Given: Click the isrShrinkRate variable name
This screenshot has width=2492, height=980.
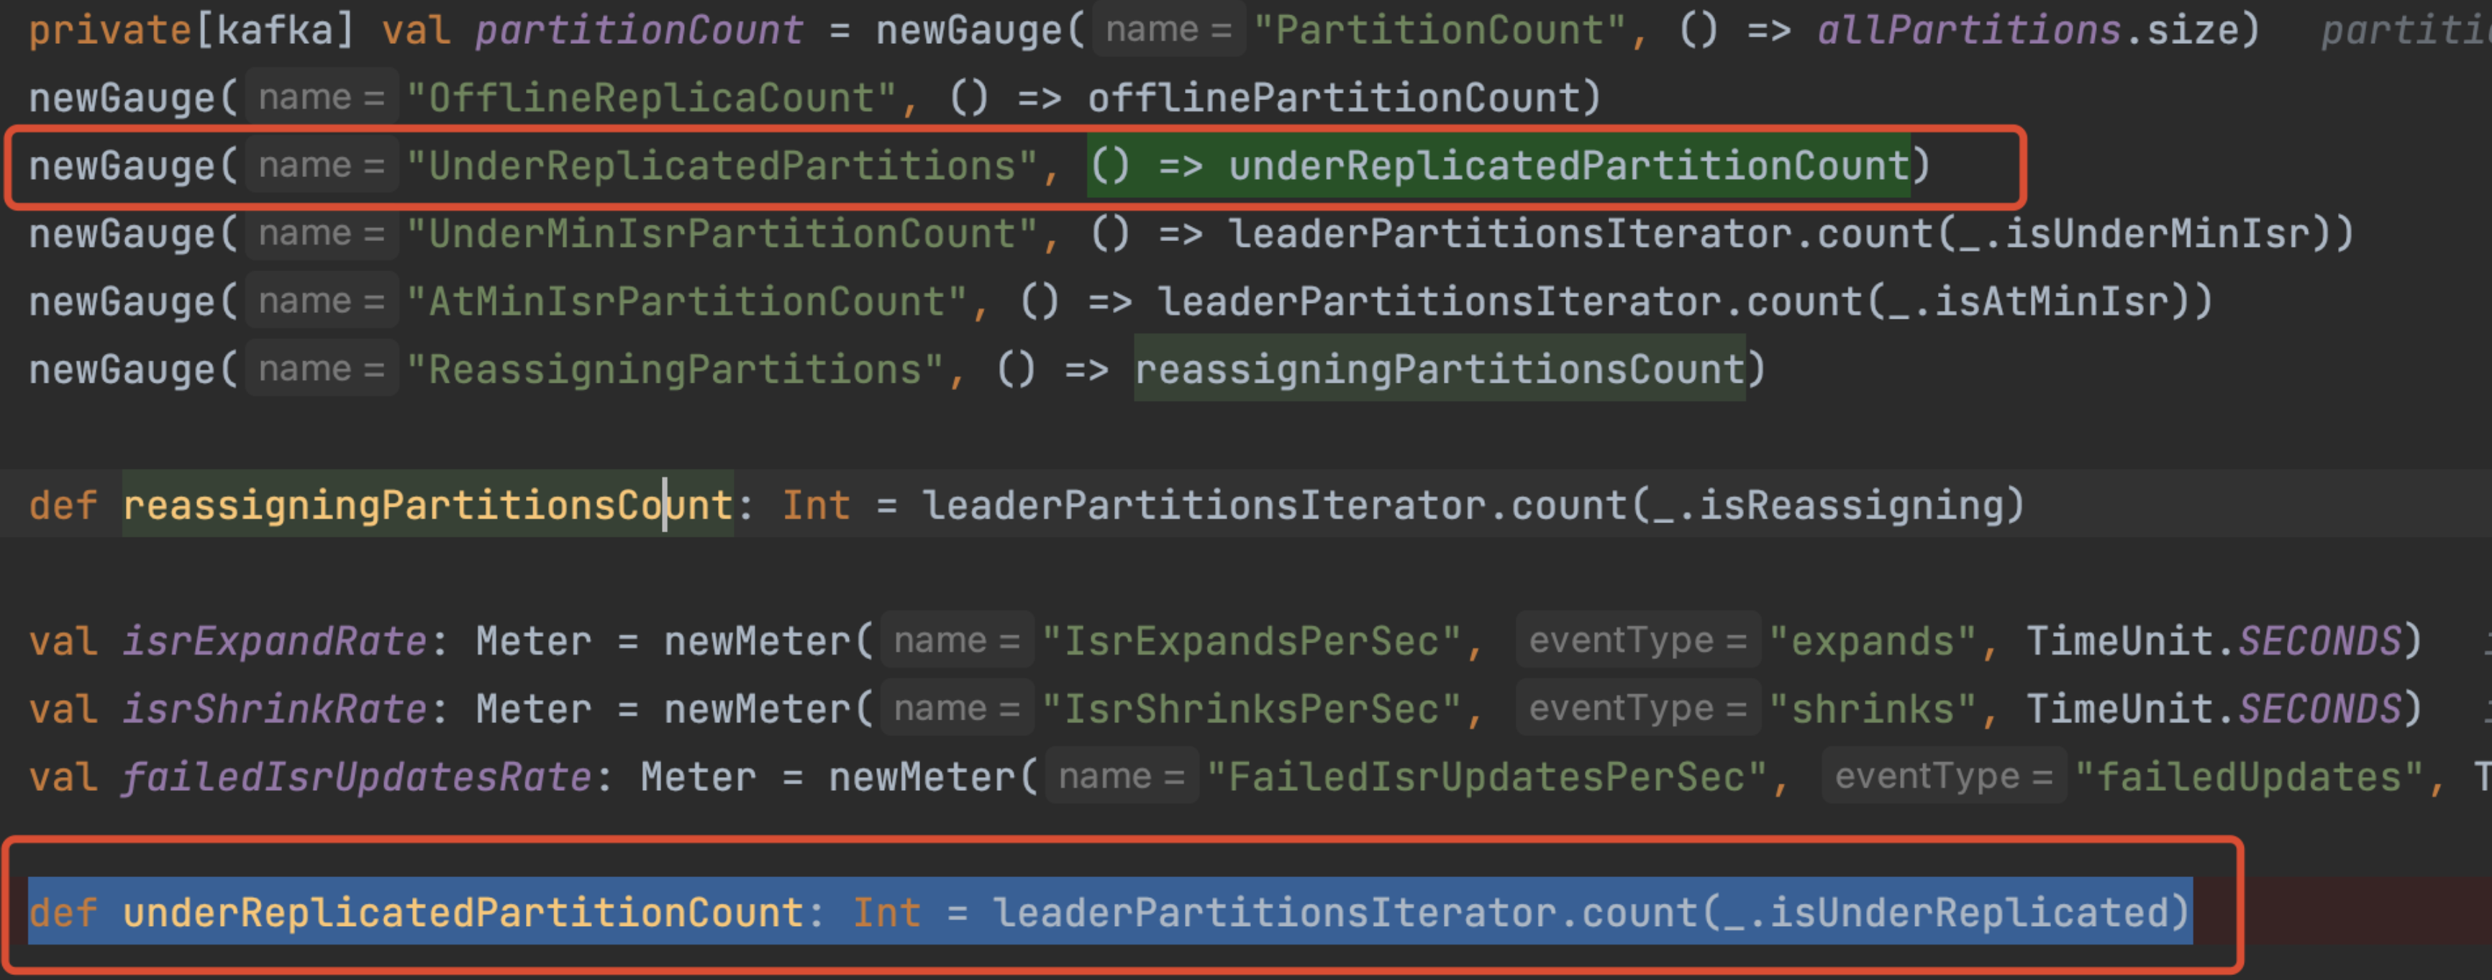Looking at the screenshot, I should (274, 709).
